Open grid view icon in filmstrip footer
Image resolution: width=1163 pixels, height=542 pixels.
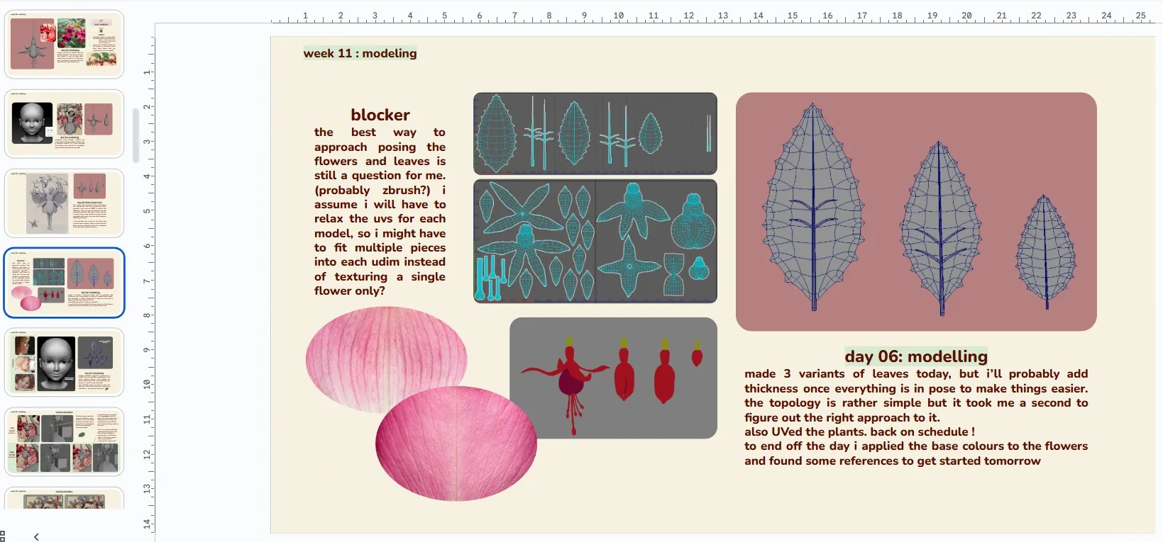point(2,536)
